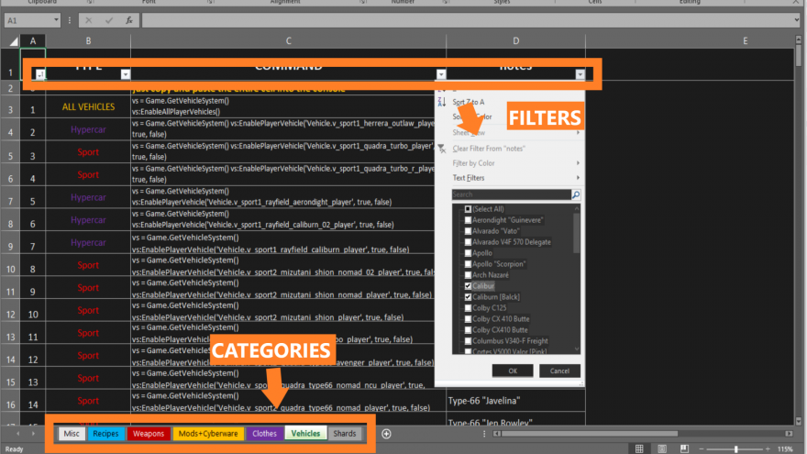
Task: Toggle the (Select All) checkbox
Action: [469, 209]
